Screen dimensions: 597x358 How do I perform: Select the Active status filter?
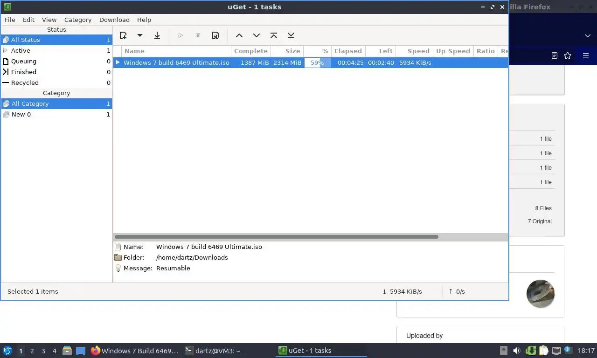tap(56, 50)
